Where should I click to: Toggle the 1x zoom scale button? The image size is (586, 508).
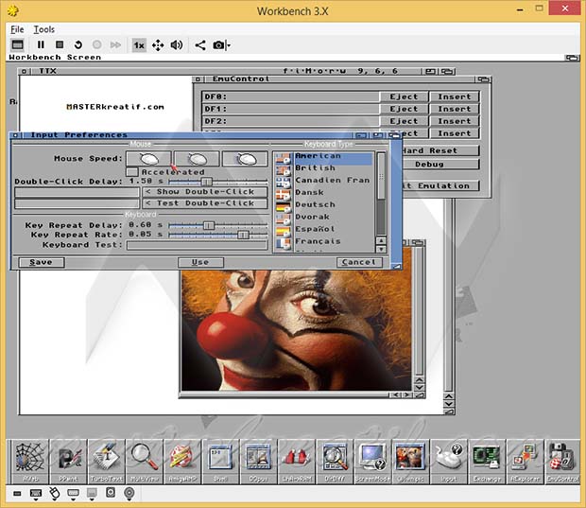click(x=138, y=44)
